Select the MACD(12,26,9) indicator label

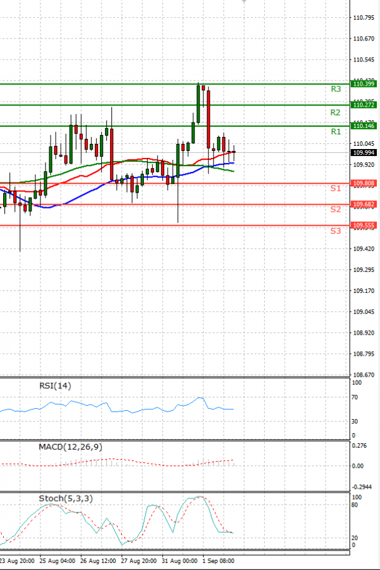click(70, 447)
